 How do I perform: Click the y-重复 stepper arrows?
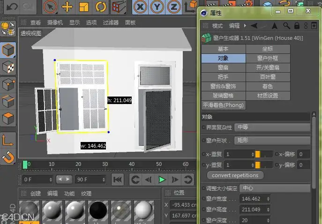253,165
